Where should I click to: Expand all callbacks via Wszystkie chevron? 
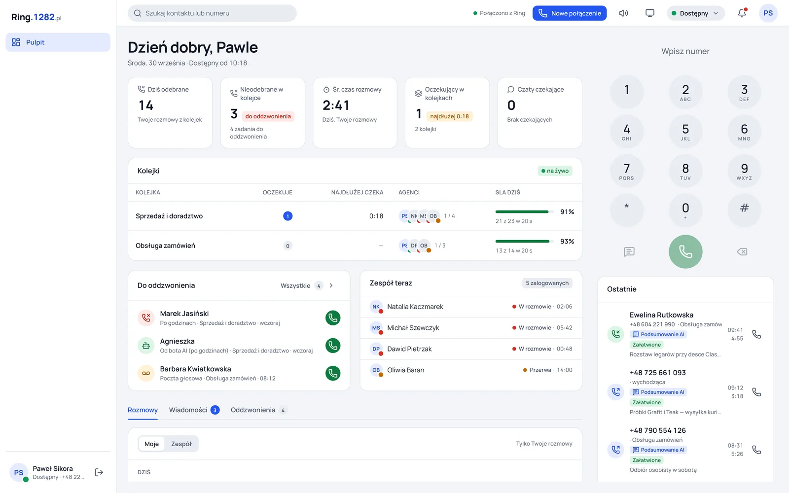[331, 285]
